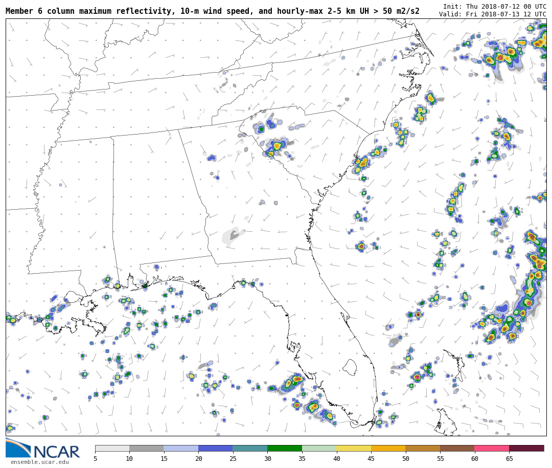
Task: Click the Member 6 map title text
Action: click(212, 11)
